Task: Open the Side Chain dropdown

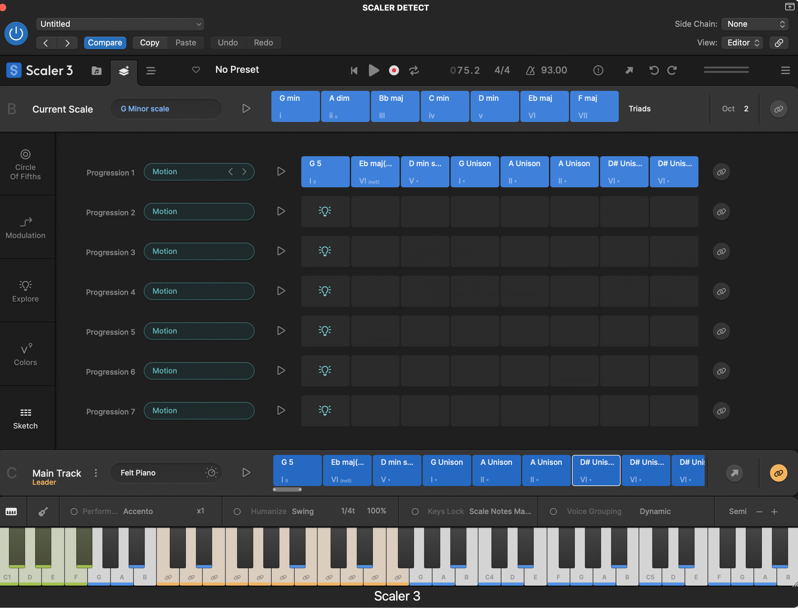Action: (754, 24)
